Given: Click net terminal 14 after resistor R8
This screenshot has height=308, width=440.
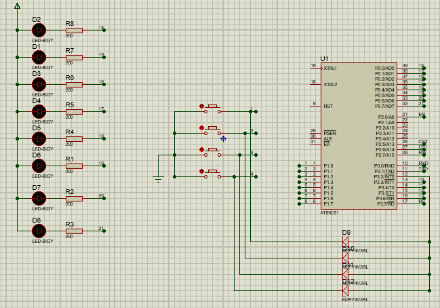Looking at the screenshot, I should coord(104,30).
